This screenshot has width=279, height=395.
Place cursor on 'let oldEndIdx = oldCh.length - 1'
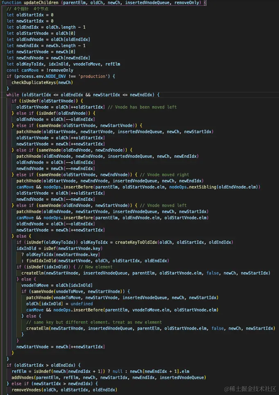[46, 27]
